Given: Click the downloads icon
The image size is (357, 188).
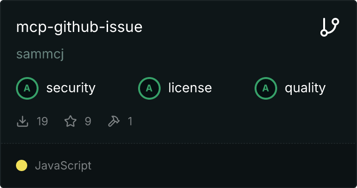Looking at the screenshot, I should pos(23,121).
